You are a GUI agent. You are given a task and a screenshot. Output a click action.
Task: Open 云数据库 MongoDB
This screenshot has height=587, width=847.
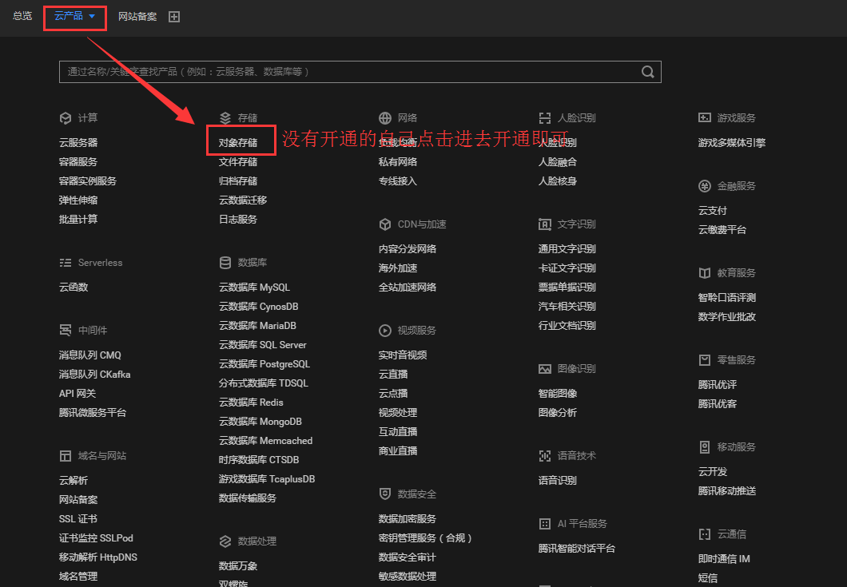click(260, 421)
